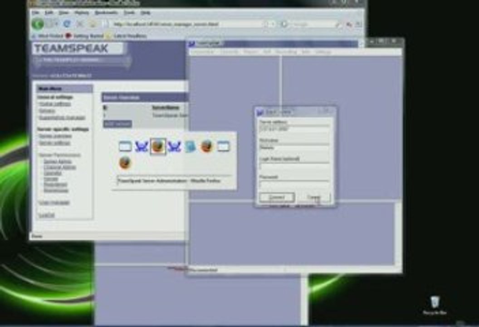The image size is (479, 327).
Task: Choose the Firefox icon on the switcher's second row
Action: point(125,163)
